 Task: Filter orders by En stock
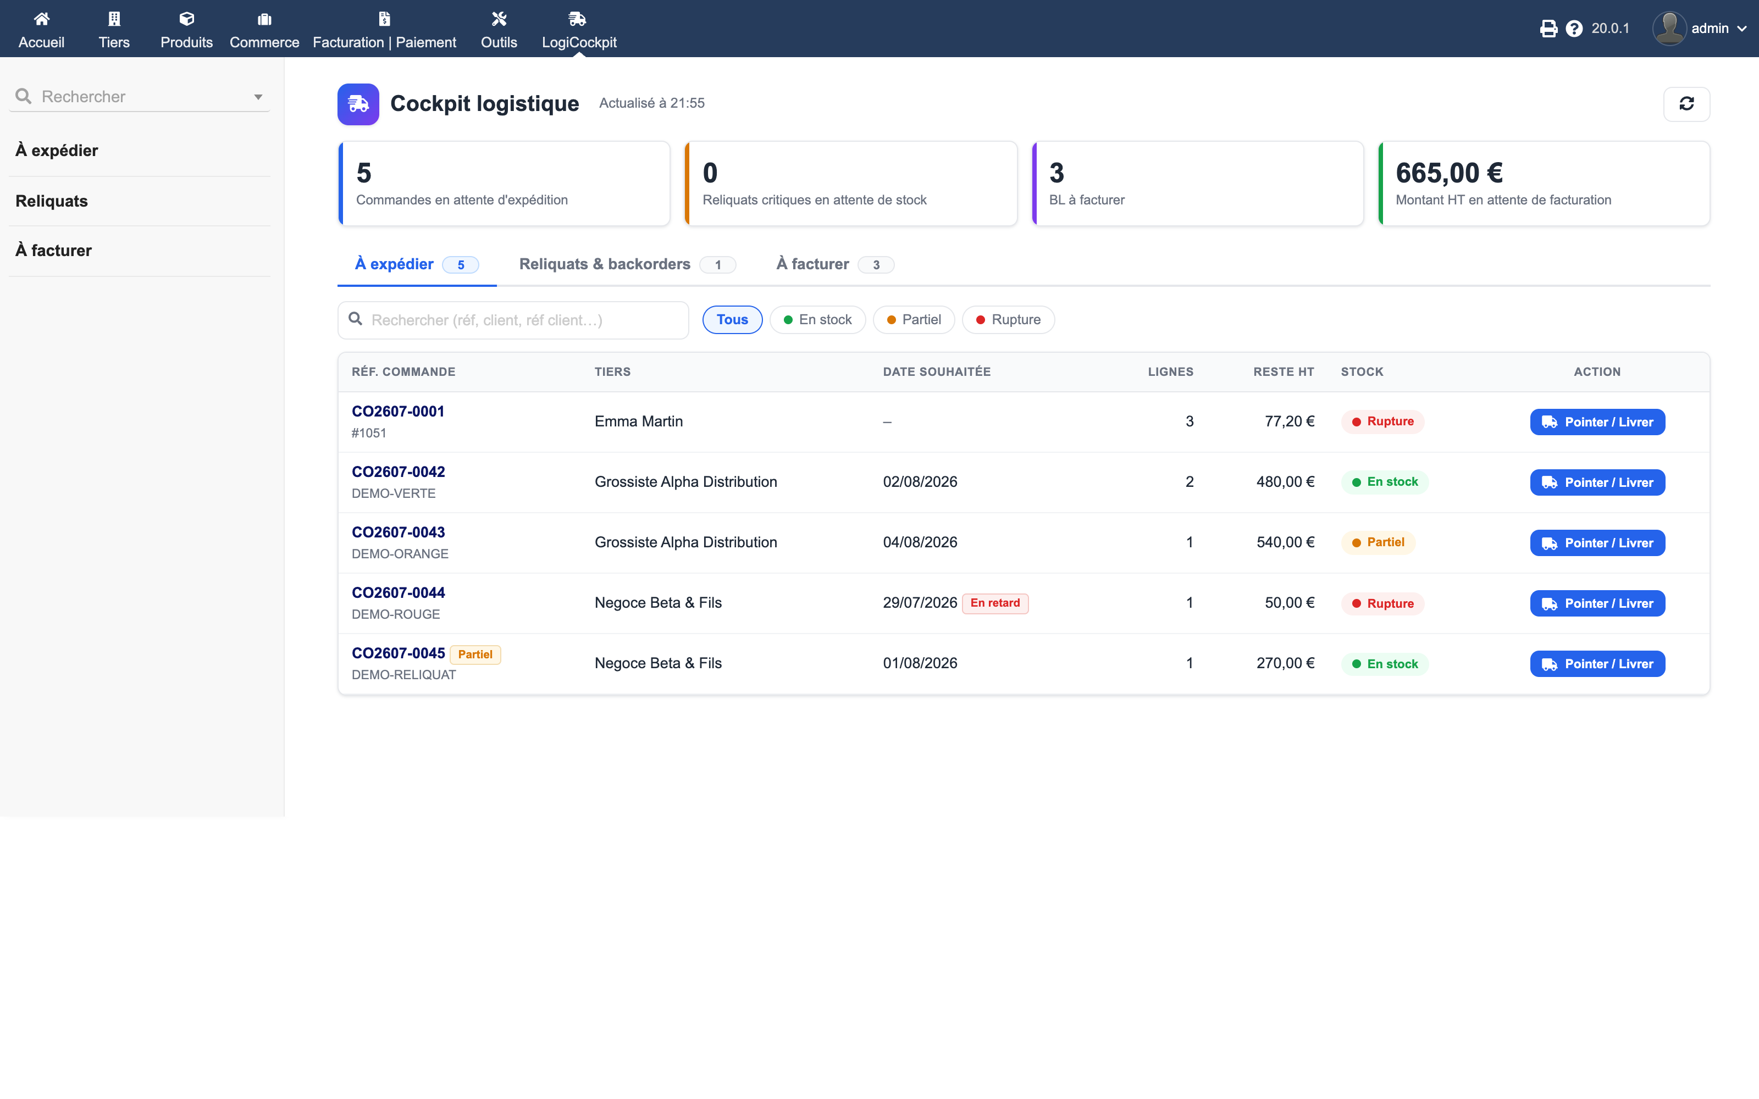click(817, 320)
